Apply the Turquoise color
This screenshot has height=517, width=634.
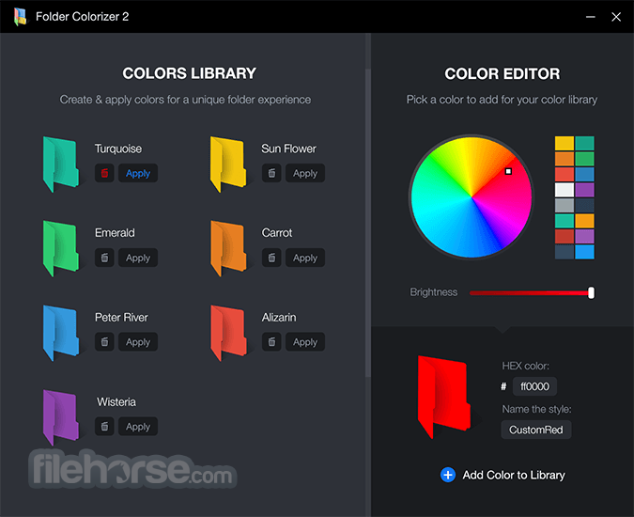click(138, 173)
